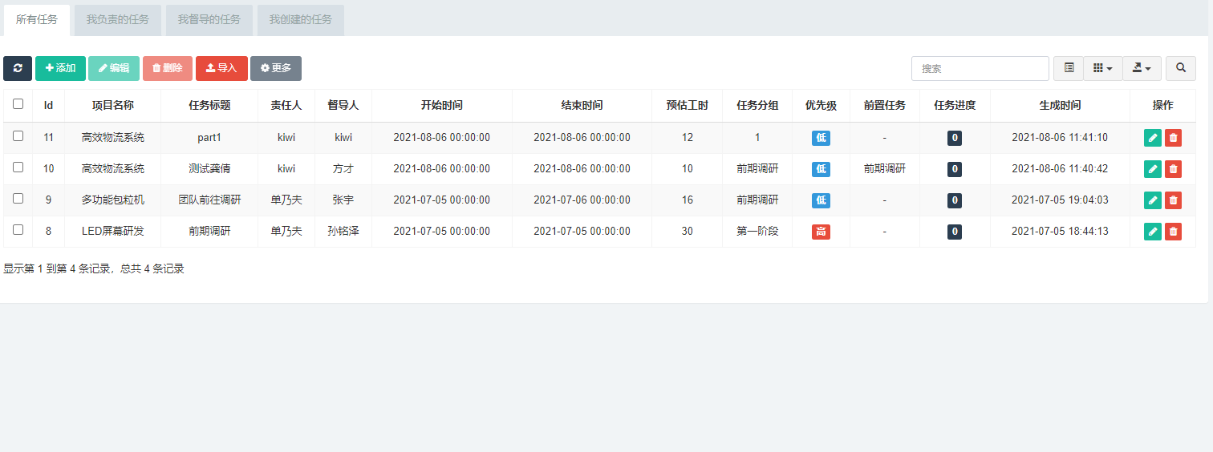Click the 编辑 toolbar button
This screenshot has width=1213, height=452.
pos(114,68)
